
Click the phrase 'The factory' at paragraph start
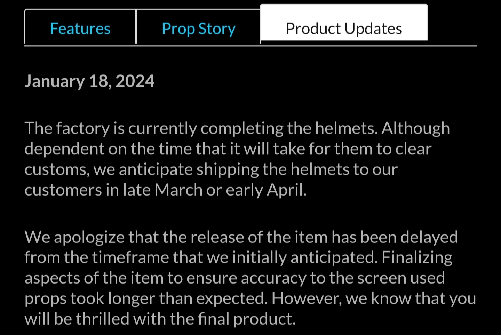coord(67,128)
